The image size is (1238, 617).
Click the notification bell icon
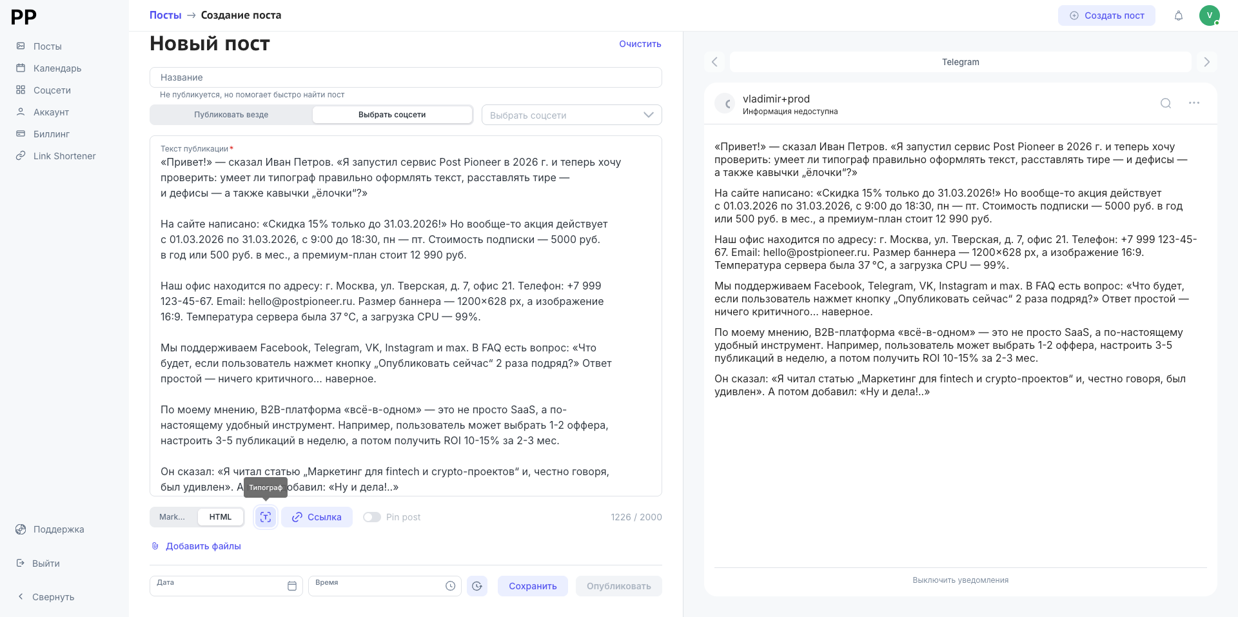(x=1179, y=15)
